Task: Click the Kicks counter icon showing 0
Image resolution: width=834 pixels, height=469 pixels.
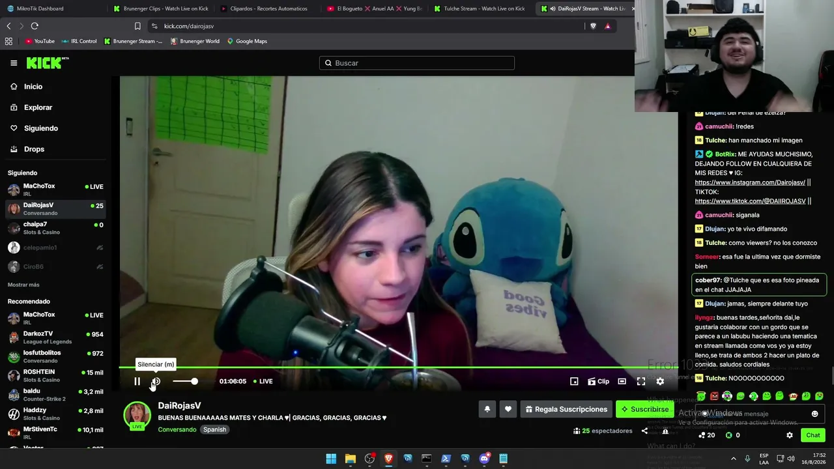Action: [x=733, y=435]
